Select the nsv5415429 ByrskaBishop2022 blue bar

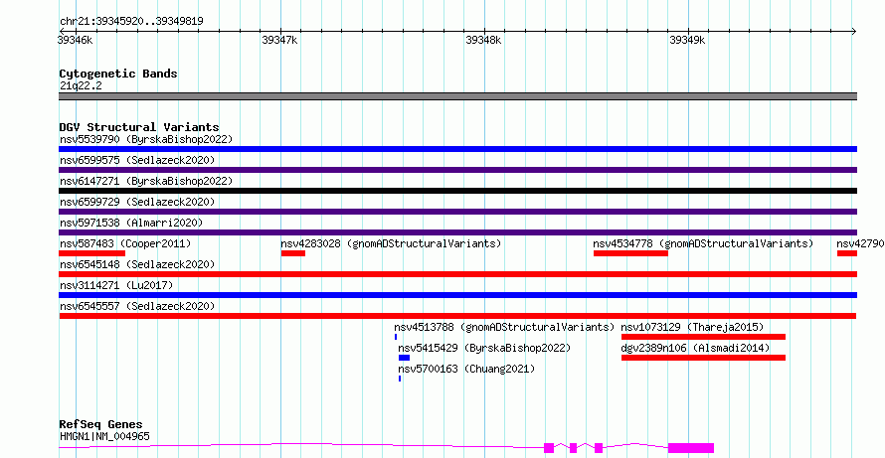click(404, 358)
